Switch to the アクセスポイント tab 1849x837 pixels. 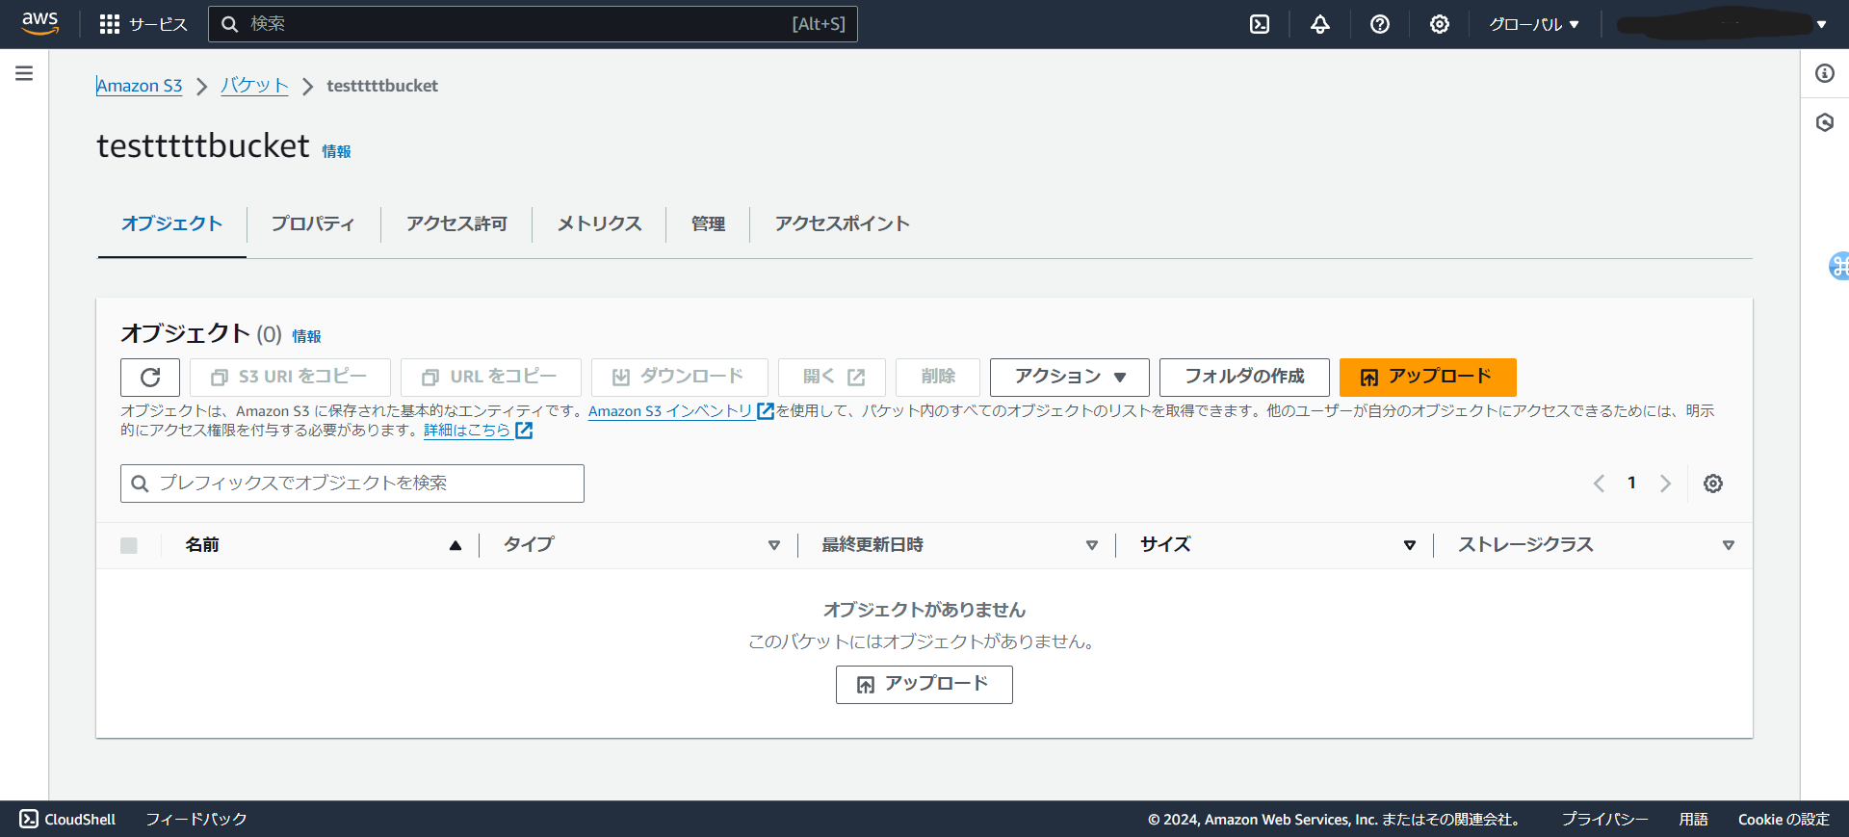(x=843, y=223)
